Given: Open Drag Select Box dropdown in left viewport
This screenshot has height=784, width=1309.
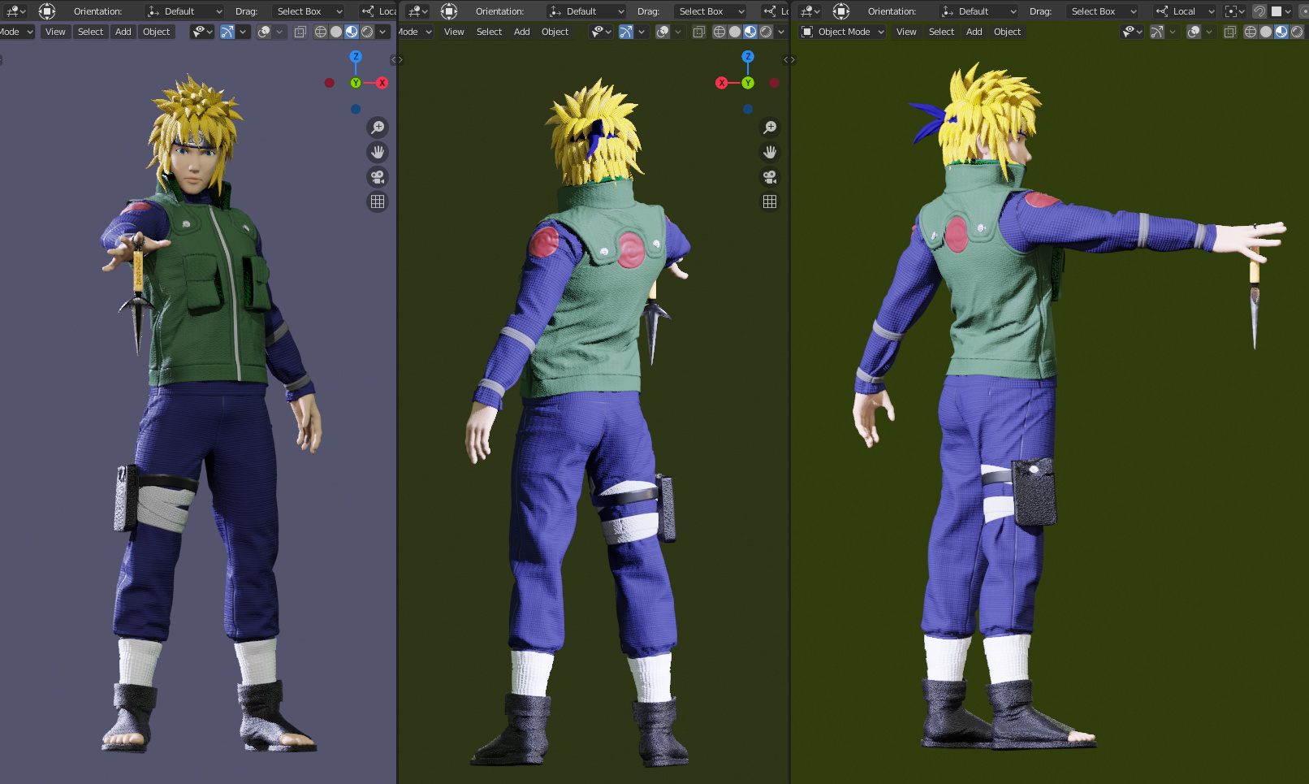Looking at the screenshot, I should pos(309,11).
